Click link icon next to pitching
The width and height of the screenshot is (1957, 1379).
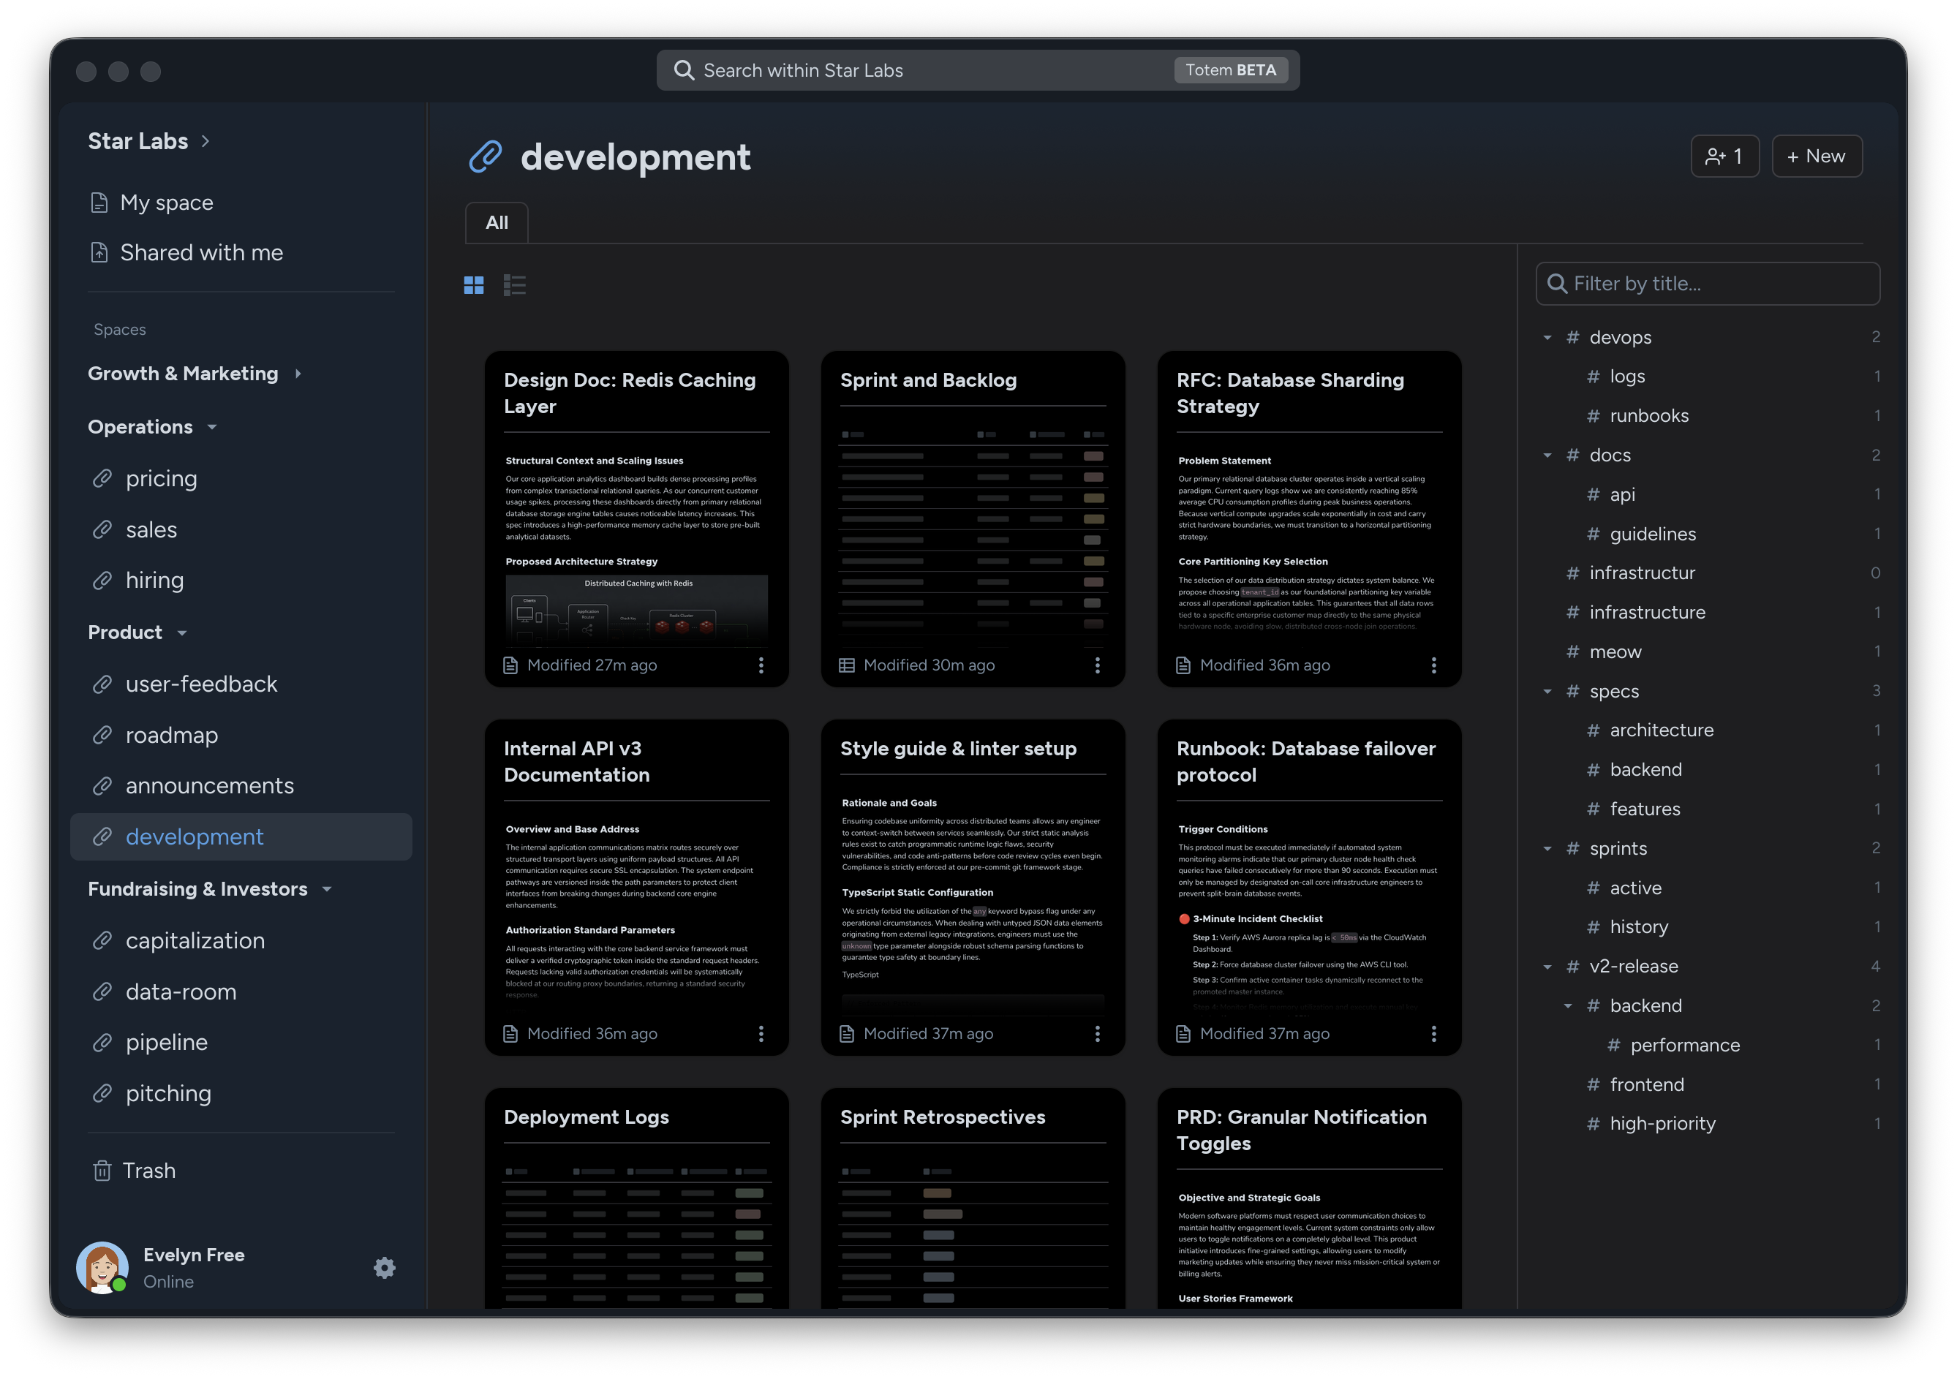pos(102,1092)
